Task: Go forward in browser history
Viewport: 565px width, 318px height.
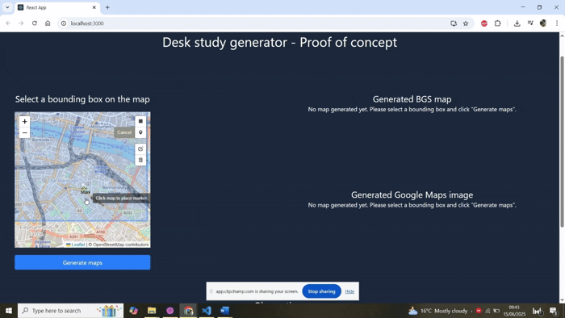Action: pos(21,23)
